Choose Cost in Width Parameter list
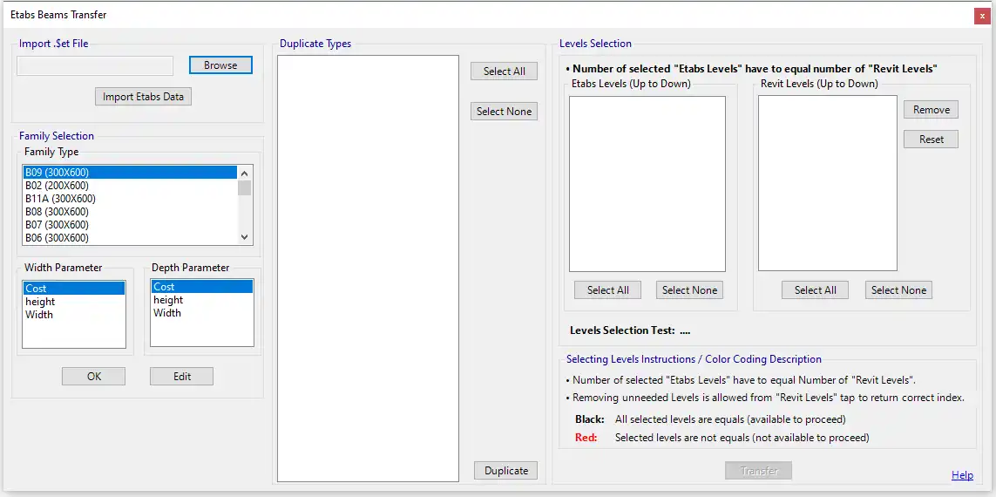996x497 pixels. coord(74,289)
